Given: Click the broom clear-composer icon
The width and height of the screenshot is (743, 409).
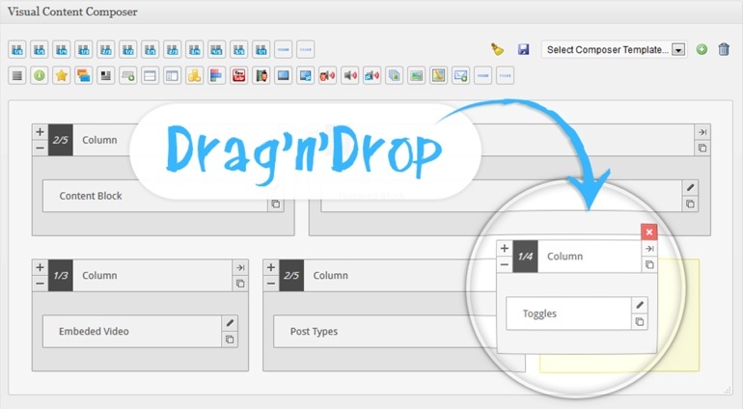Looking at the screenshot, I should 497,49.
